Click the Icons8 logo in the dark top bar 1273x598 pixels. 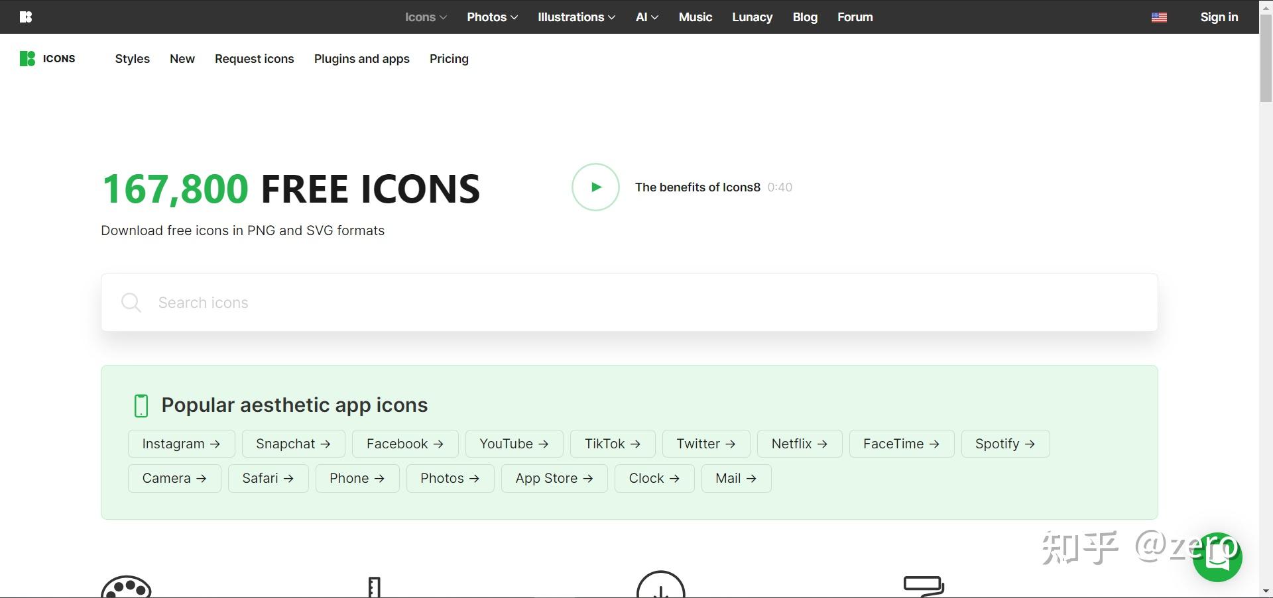click(26, 17)
